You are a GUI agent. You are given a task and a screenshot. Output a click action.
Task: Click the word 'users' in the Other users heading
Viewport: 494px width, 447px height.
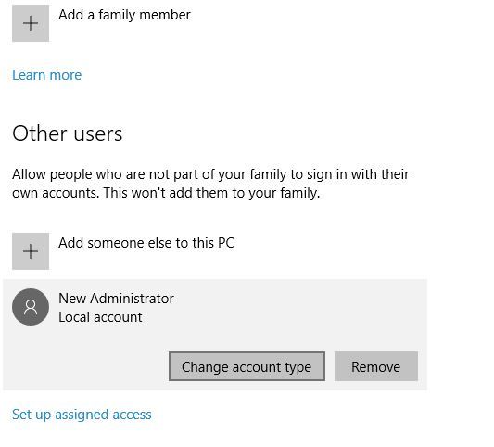click(98, 134)
